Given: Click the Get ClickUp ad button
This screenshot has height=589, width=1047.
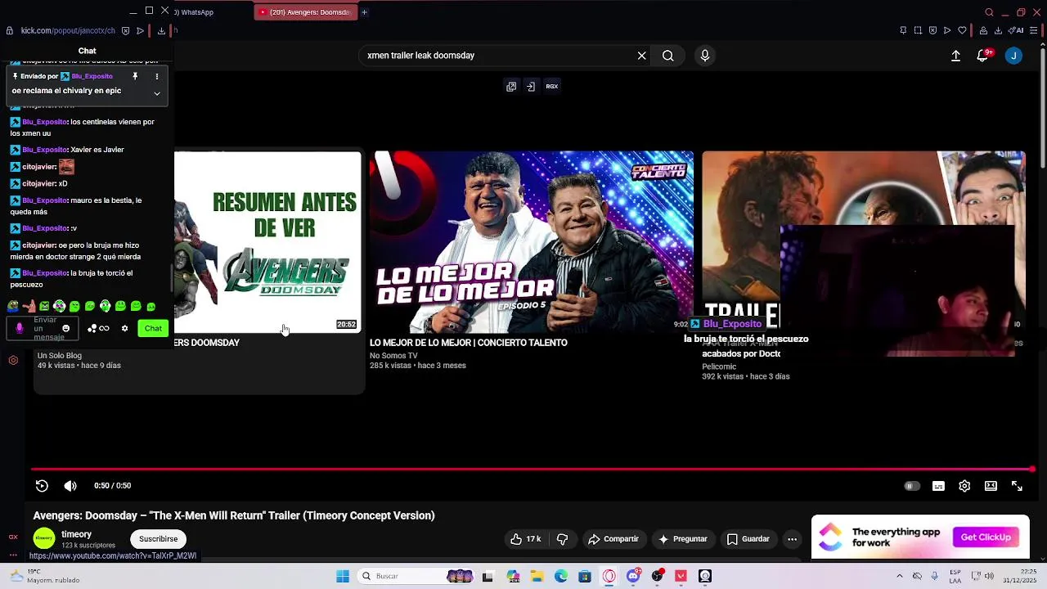Looking at the screenshot, I should click(986, 537).
